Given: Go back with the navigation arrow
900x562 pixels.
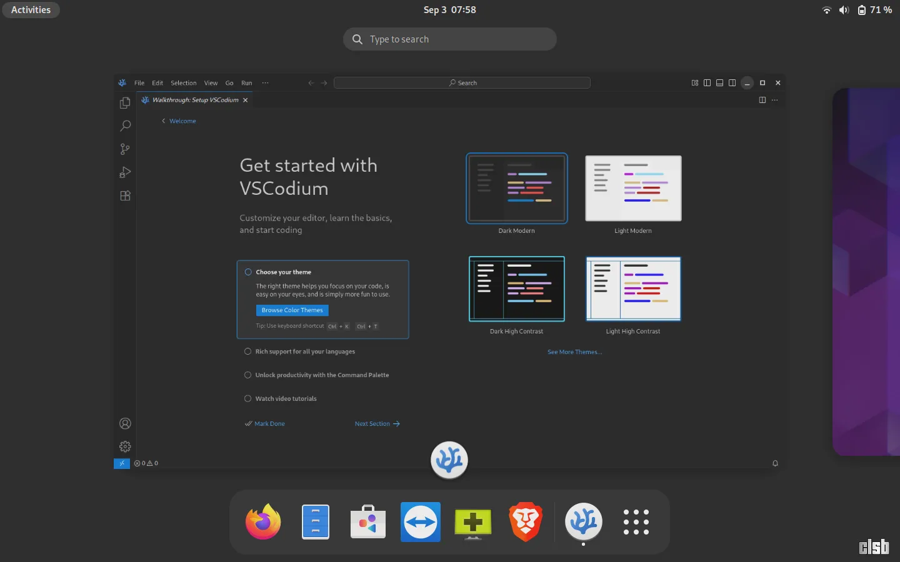Looking at the screenshot, I should tap(311, 82).
